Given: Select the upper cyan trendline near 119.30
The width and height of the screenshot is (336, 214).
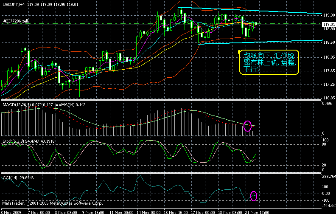Looking at the screenshot, I should tap(249, 11).
